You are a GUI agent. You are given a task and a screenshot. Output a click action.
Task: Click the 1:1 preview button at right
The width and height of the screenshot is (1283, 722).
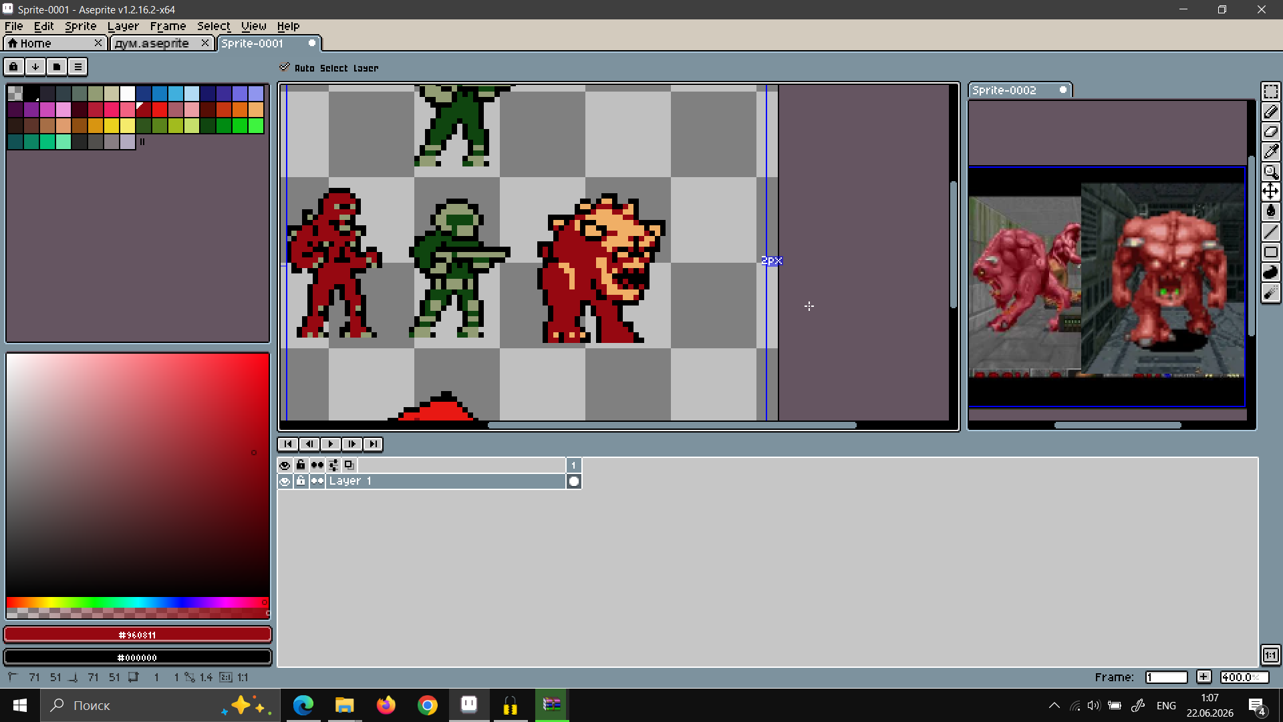pyautogui.click(x=1270, y=654)
